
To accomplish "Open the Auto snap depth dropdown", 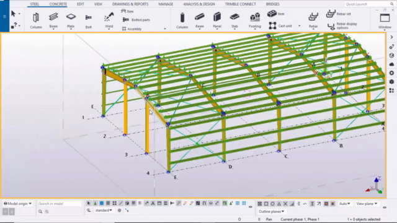I will [345, 204].
